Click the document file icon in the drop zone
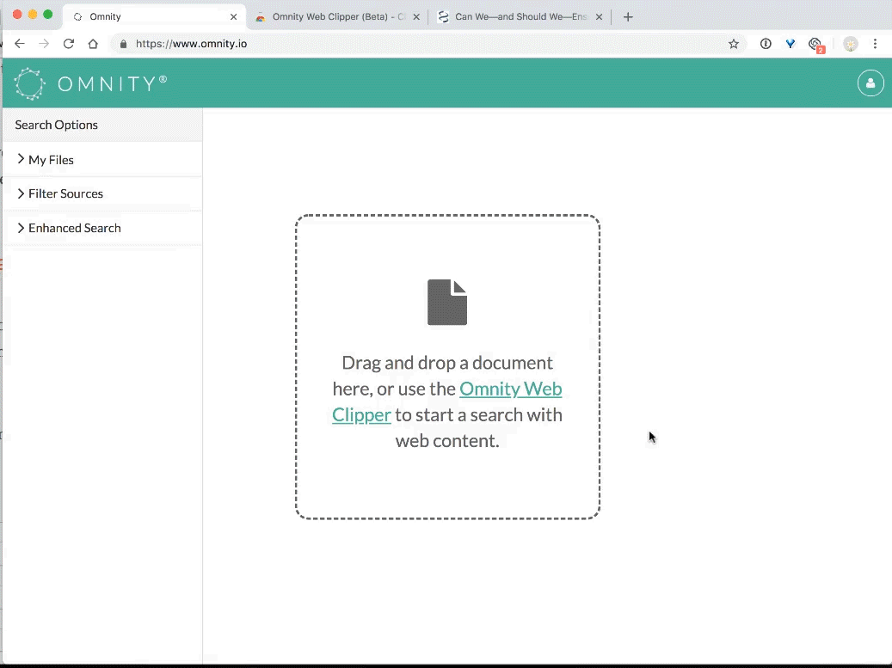The image size is (892, 668). pyautogui.click(x=447, y=303)
